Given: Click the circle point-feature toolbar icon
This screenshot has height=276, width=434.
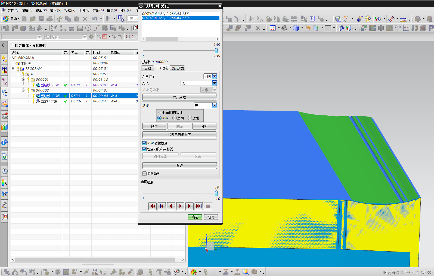Looking at the screenshot, I should click(x=88, y=28).
